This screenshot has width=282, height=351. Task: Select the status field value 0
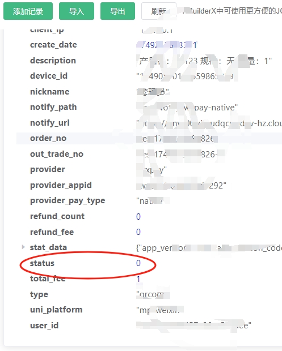[x=138, y=263]
